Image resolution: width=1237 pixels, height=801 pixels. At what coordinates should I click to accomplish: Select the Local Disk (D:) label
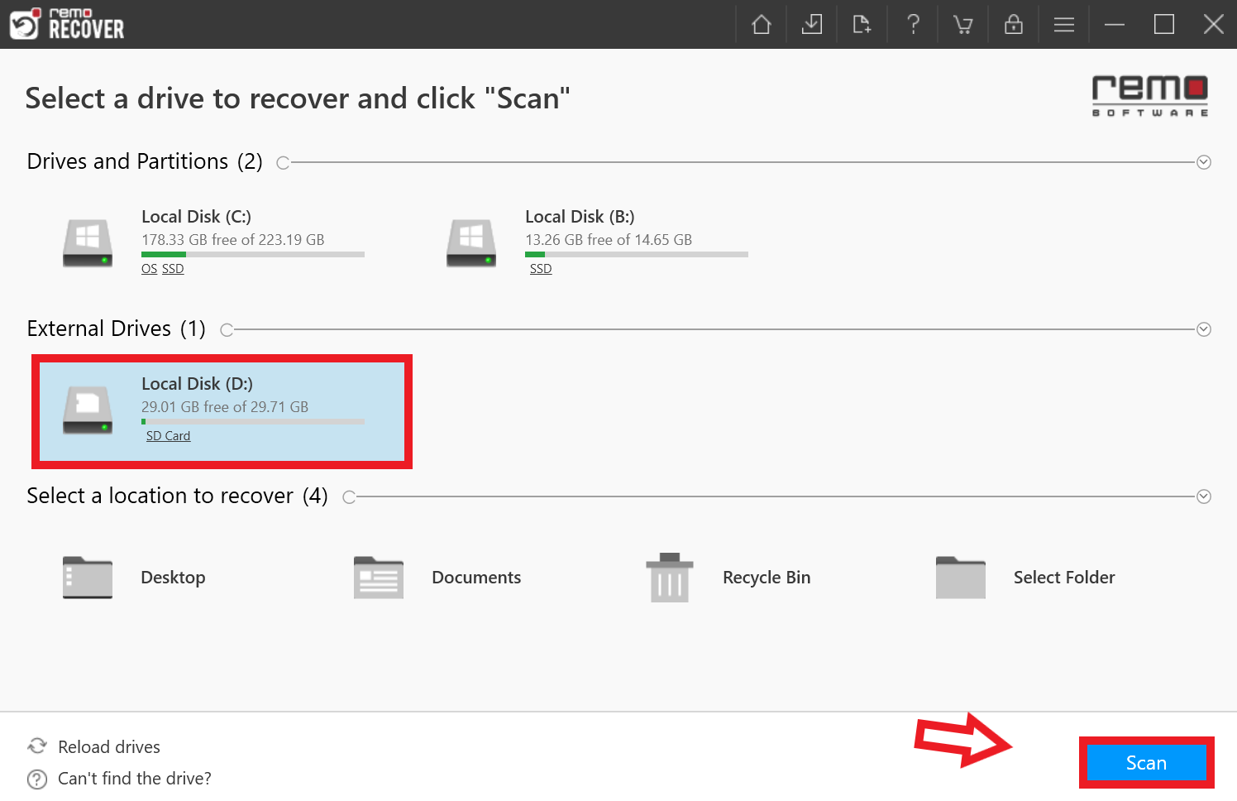pos(197,384)
